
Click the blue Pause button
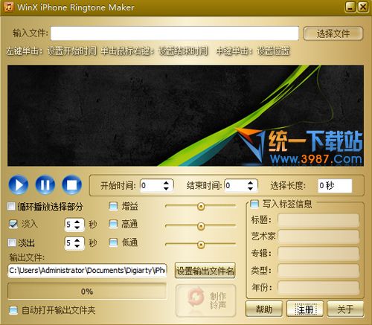point(45,184)
